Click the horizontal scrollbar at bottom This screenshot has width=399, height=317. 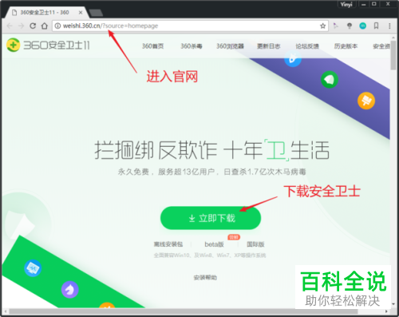184,311
